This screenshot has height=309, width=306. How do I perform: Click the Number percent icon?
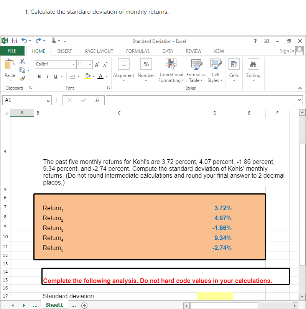146,64
